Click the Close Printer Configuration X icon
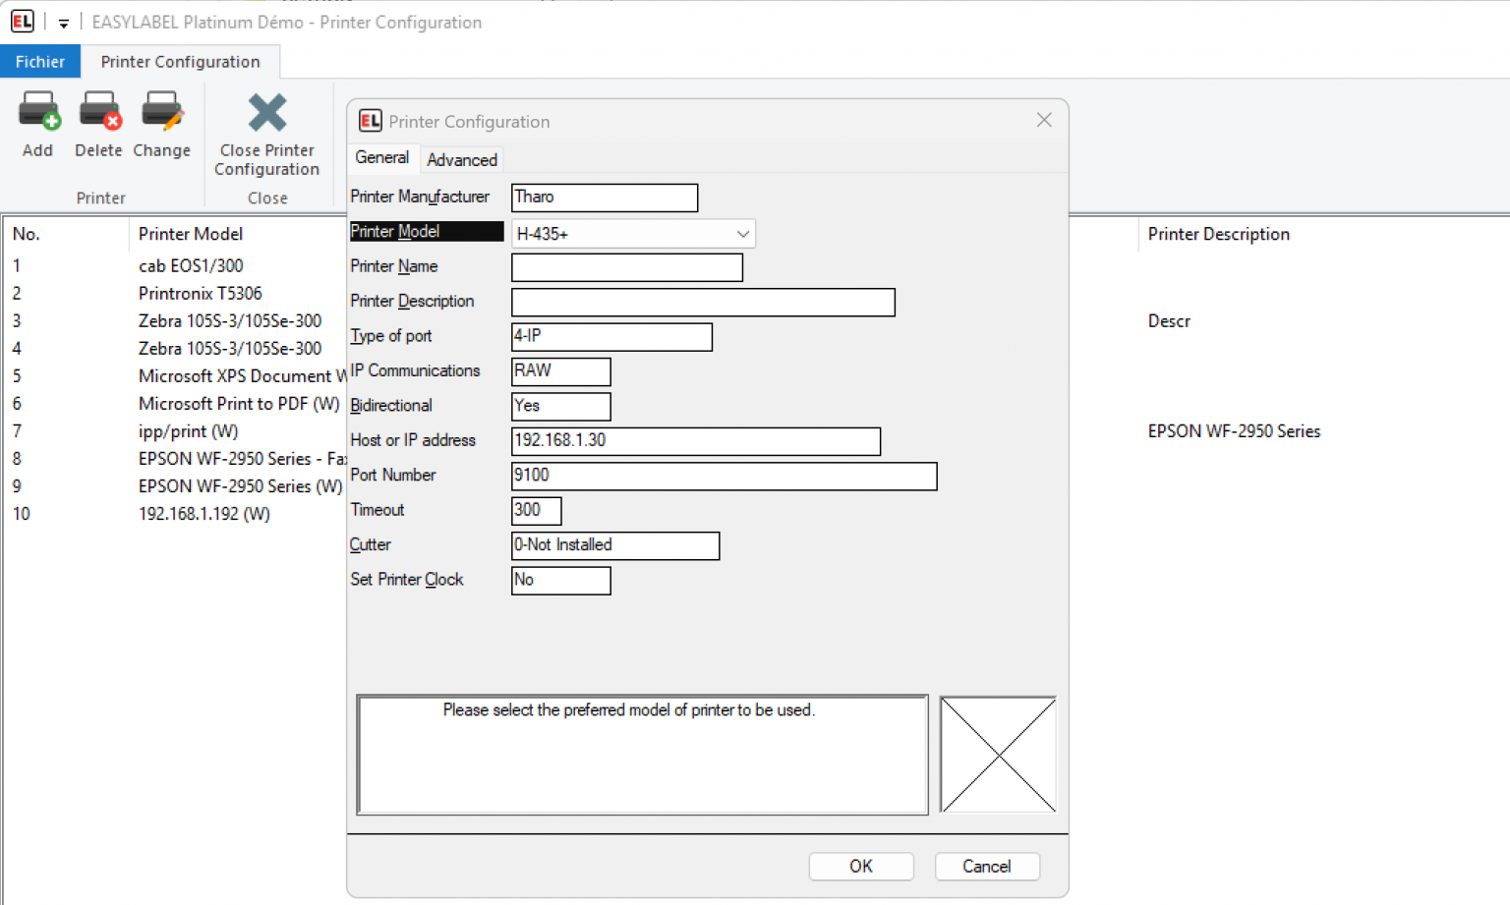The height and width of the screenshot is (905, 1510). (x=266, y=112)
